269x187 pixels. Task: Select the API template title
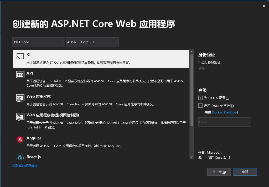(x=30, y=73)
